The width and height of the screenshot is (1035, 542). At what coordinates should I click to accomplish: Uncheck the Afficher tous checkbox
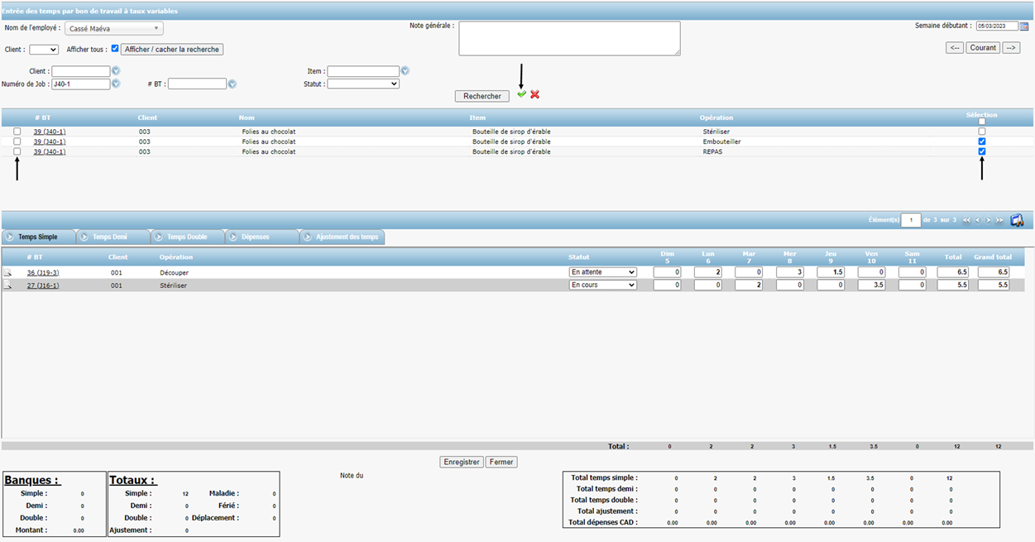coord(115,49)
